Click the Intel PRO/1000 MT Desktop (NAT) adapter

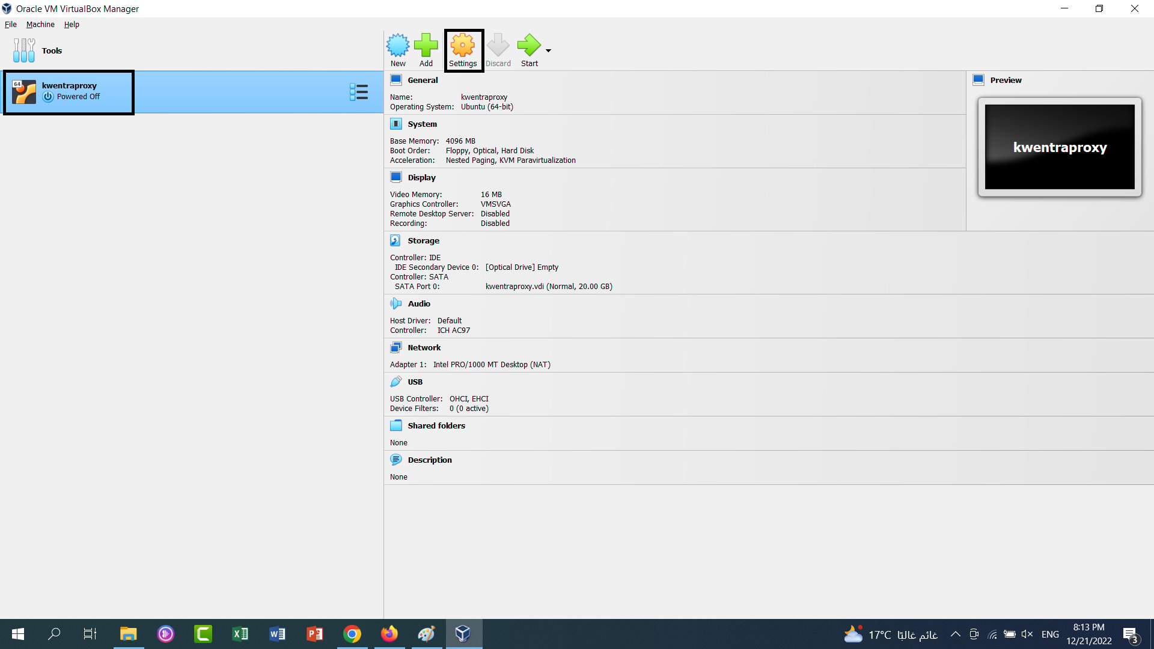tap(492, 365)
